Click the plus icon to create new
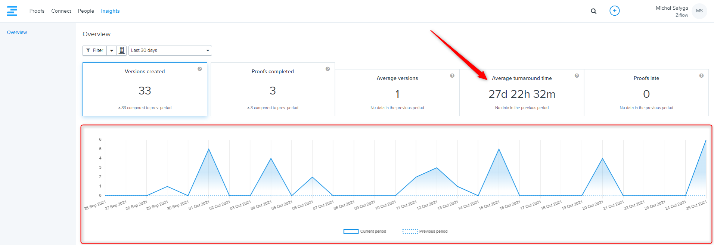The image size is (714, 245). (614, 11)
